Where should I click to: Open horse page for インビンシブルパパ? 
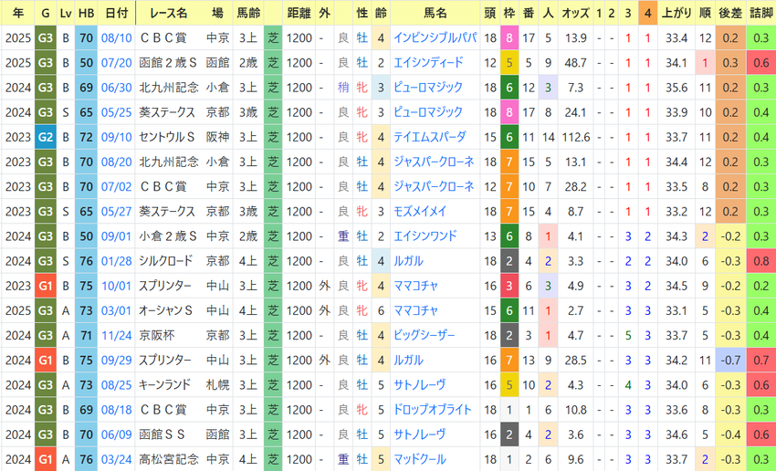click(435, 38)
